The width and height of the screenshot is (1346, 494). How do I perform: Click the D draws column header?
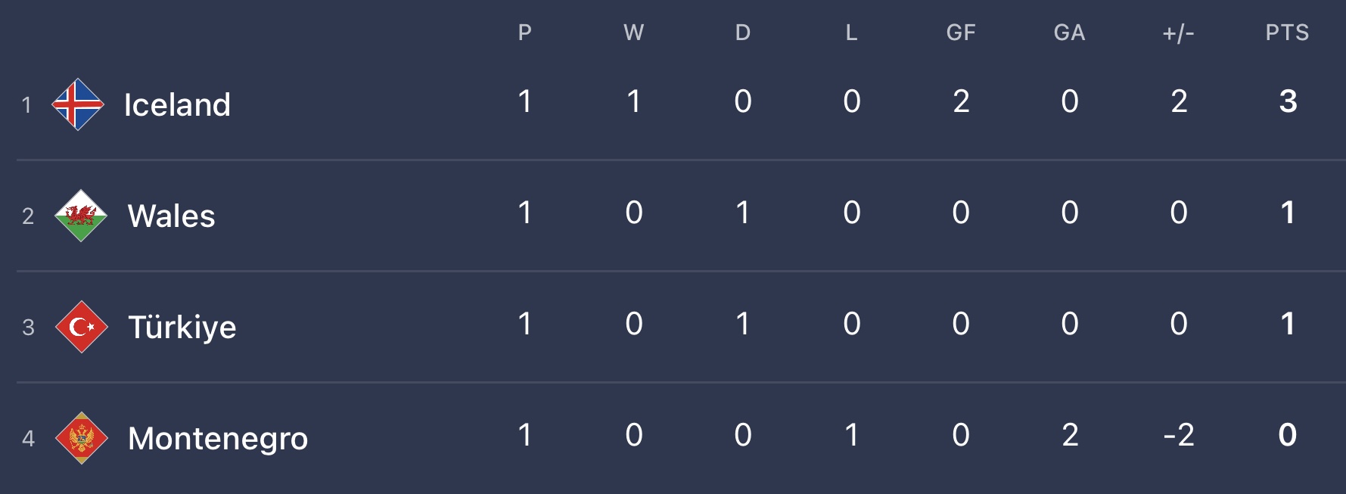tap(743, 33)
